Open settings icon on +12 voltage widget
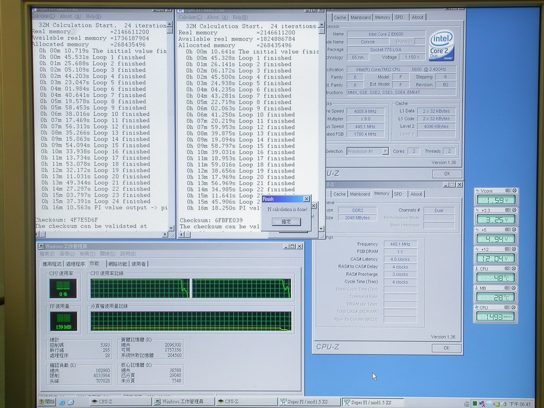Screen dimensions: 544x408 (508, 249)
